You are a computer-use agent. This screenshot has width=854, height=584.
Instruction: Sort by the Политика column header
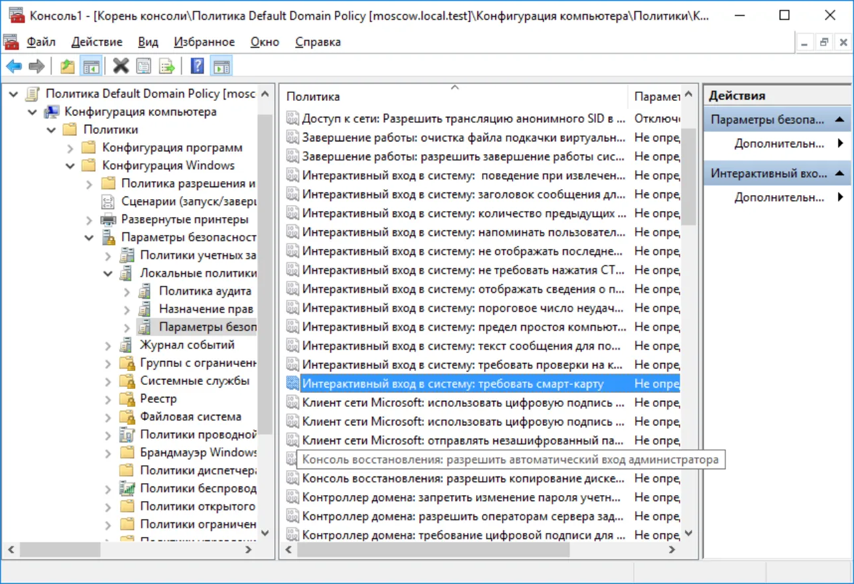coord(454,96)
